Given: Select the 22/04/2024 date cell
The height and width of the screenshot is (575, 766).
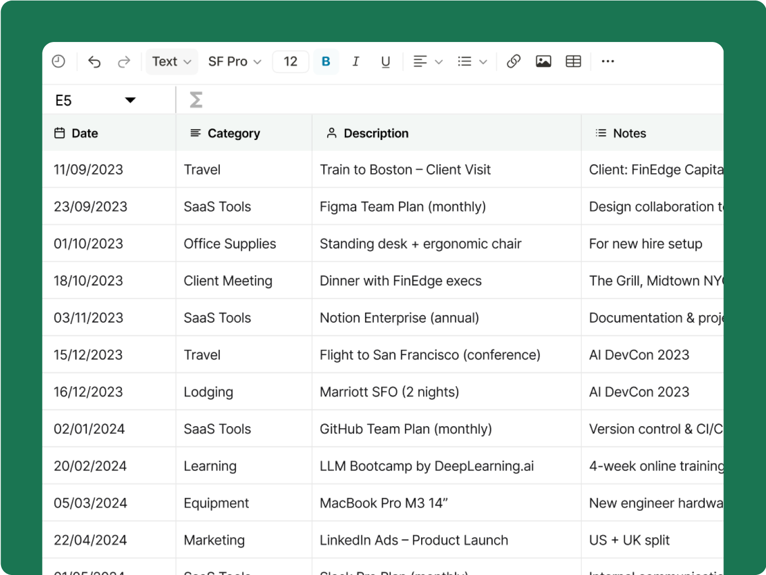Looking at the screenshot, I should [109, 540].
